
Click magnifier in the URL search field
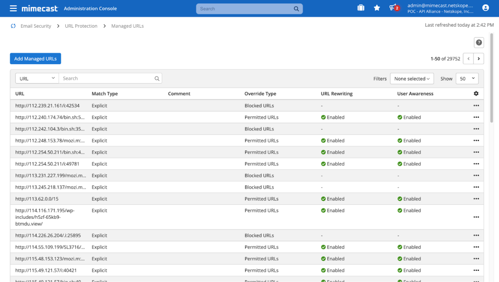click(157, 78)
